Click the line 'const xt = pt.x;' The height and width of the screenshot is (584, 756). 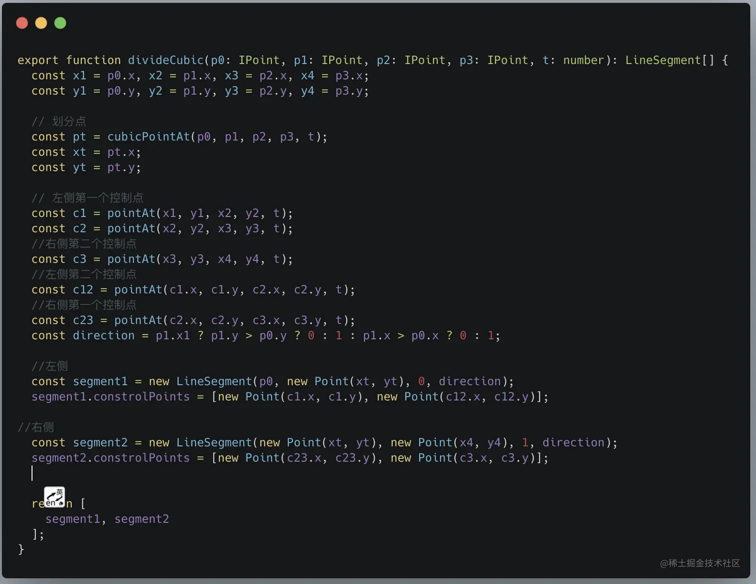(86, 152)
